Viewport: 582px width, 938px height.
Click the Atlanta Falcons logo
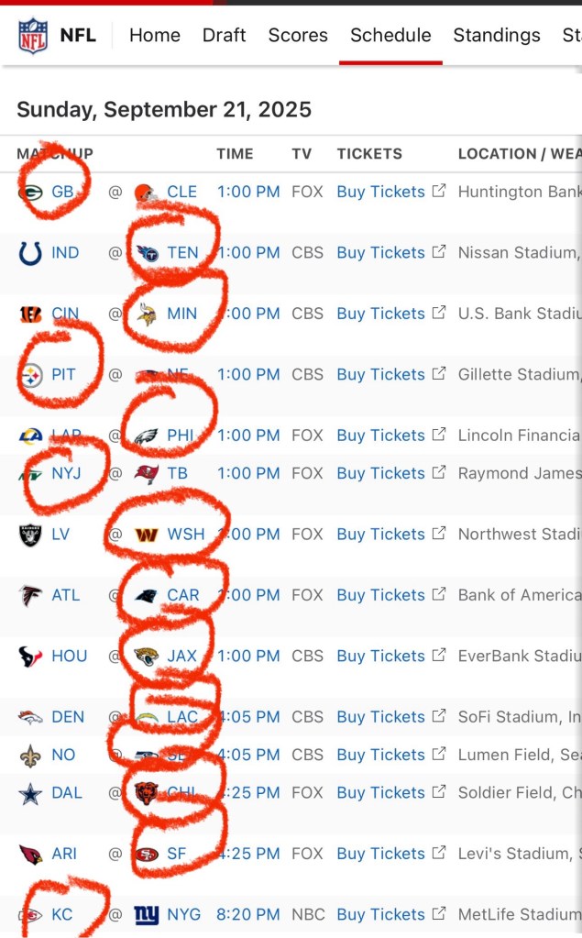(30, 595)
